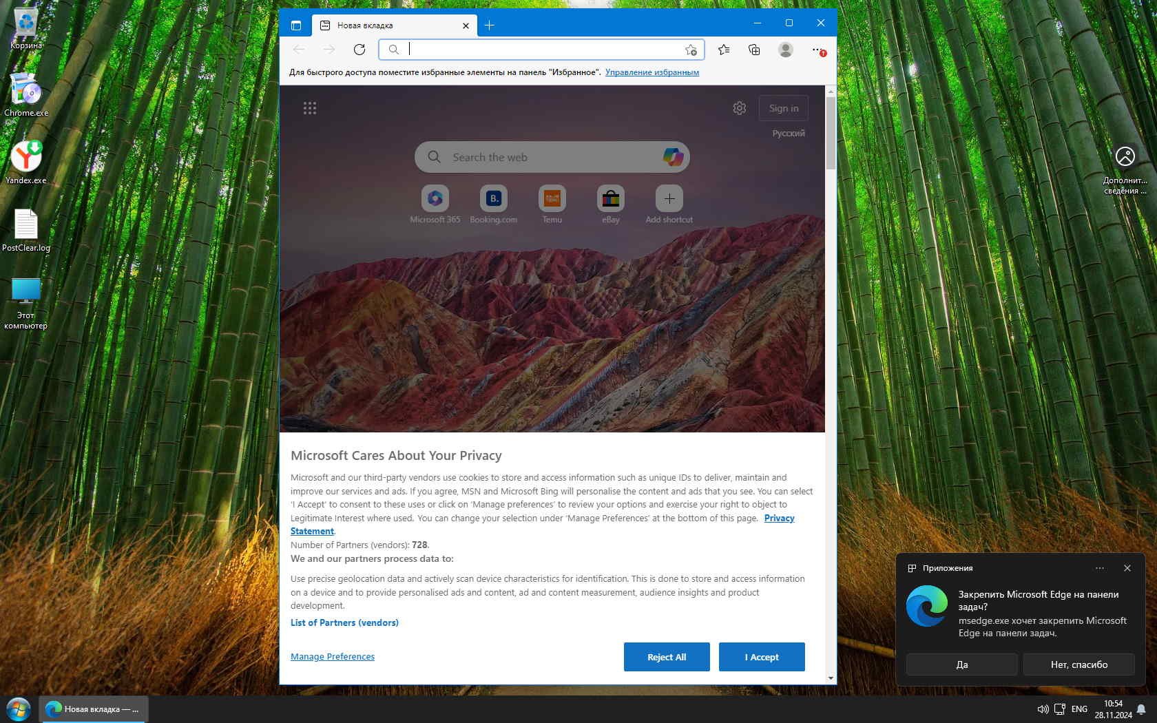Open the notification bell in tray
1157x723 pixels.
1141,709
